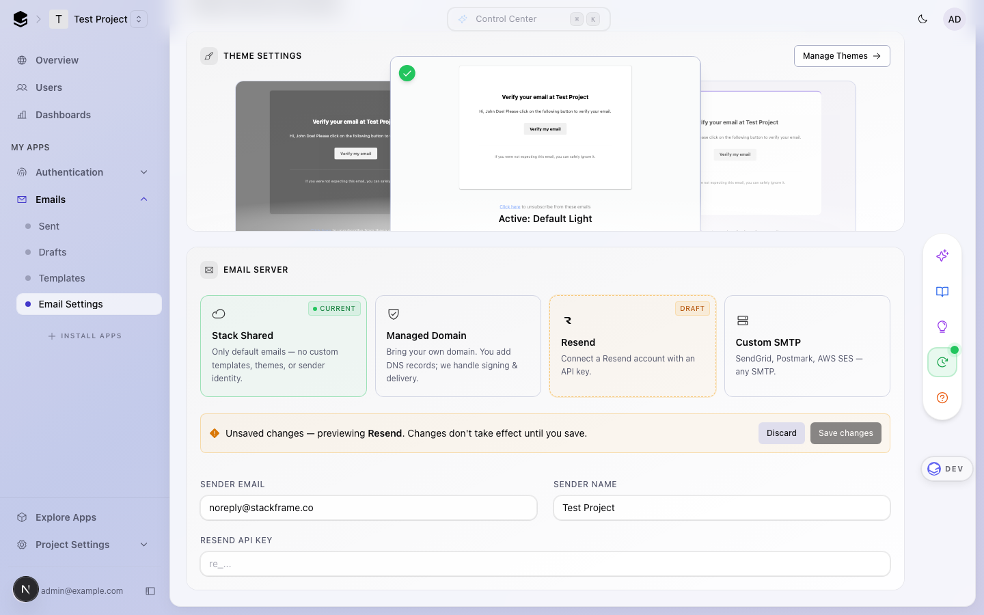Click Save changes button
Image resolution: width=984 pixels, height=615 pixels.
[846, 433]
